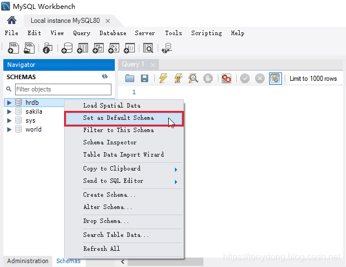Open the Database menu
The image size is (346, 267).
(113, 33)
